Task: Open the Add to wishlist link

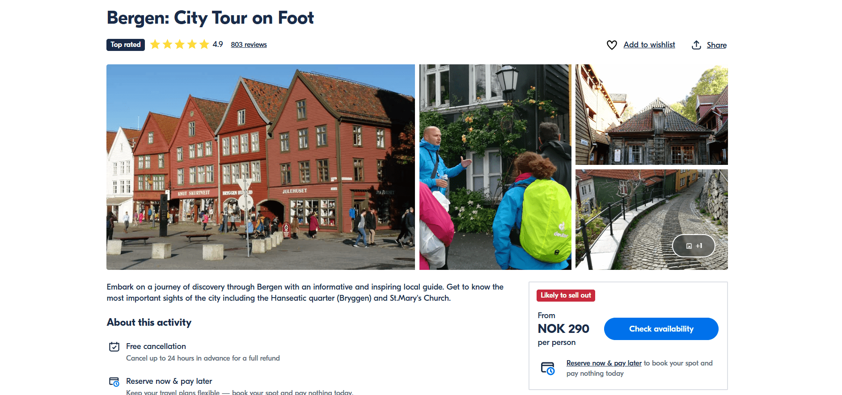Action: point(649,45)
